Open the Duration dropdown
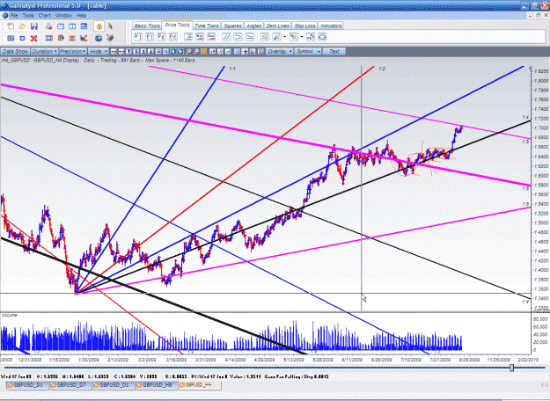550x401 pixels. (44, 52)
